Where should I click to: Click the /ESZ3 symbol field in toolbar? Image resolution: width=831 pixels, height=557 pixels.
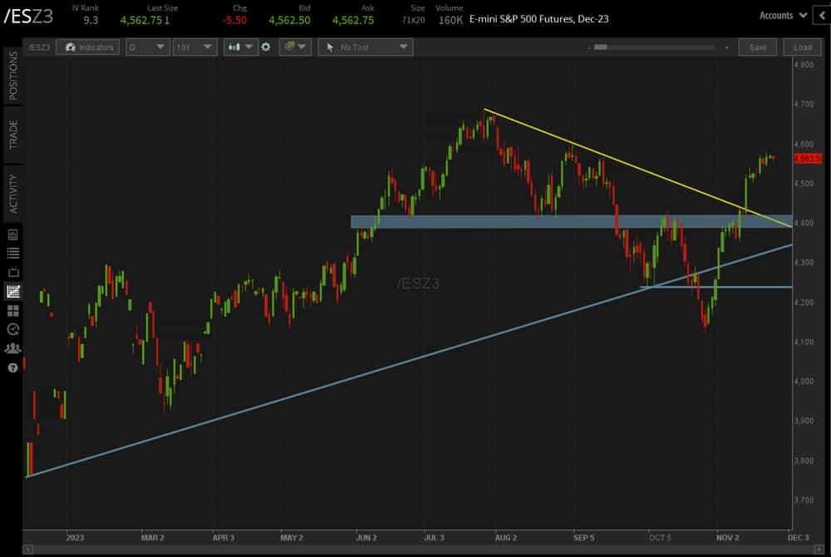point(39,47)
